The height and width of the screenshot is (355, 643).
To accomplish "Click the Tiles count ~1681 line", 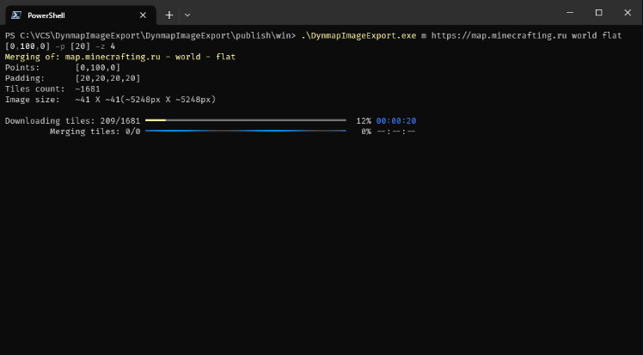I will 52,89.
